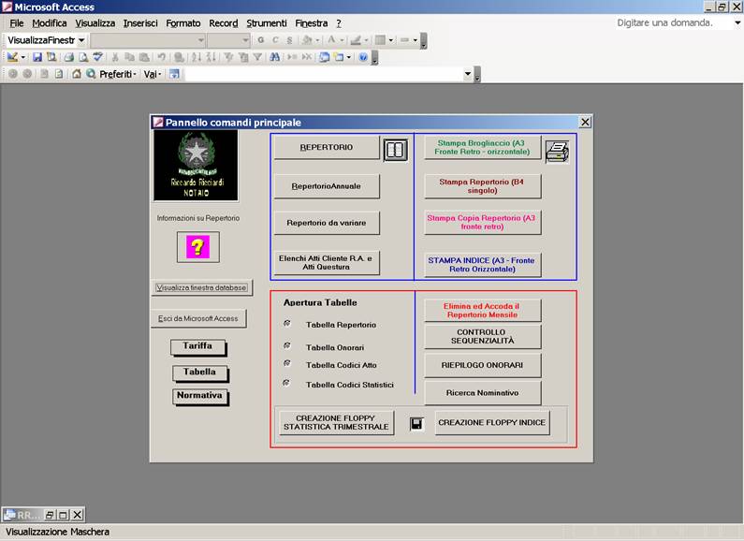Select the Tabella Onorari option

[286, 345]
